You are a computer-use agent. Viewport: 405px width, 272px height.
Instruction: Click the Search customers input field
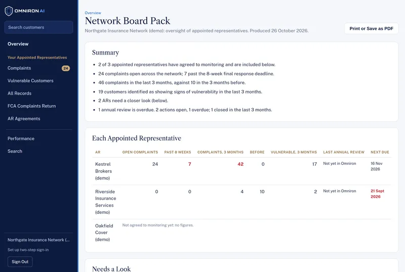click(39, 27)
